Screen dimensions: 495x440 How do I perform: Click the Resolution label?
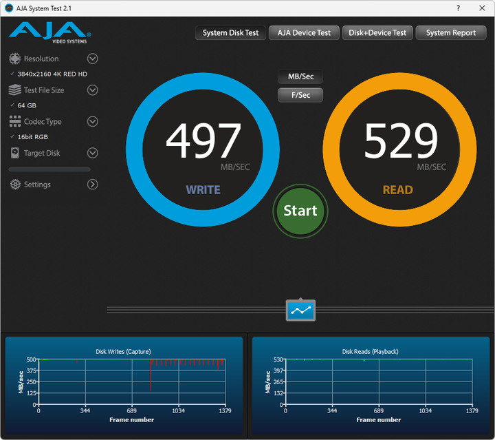(41, 59)
